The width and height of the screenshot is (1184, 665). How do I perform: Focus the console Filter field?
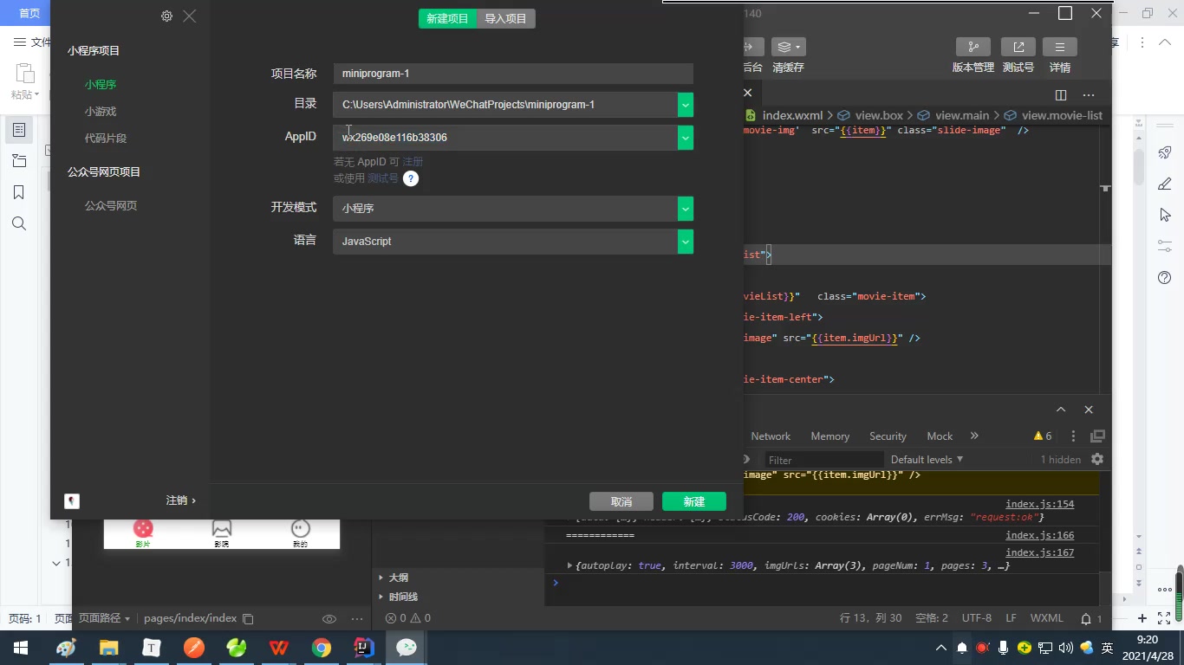[823, 460]
